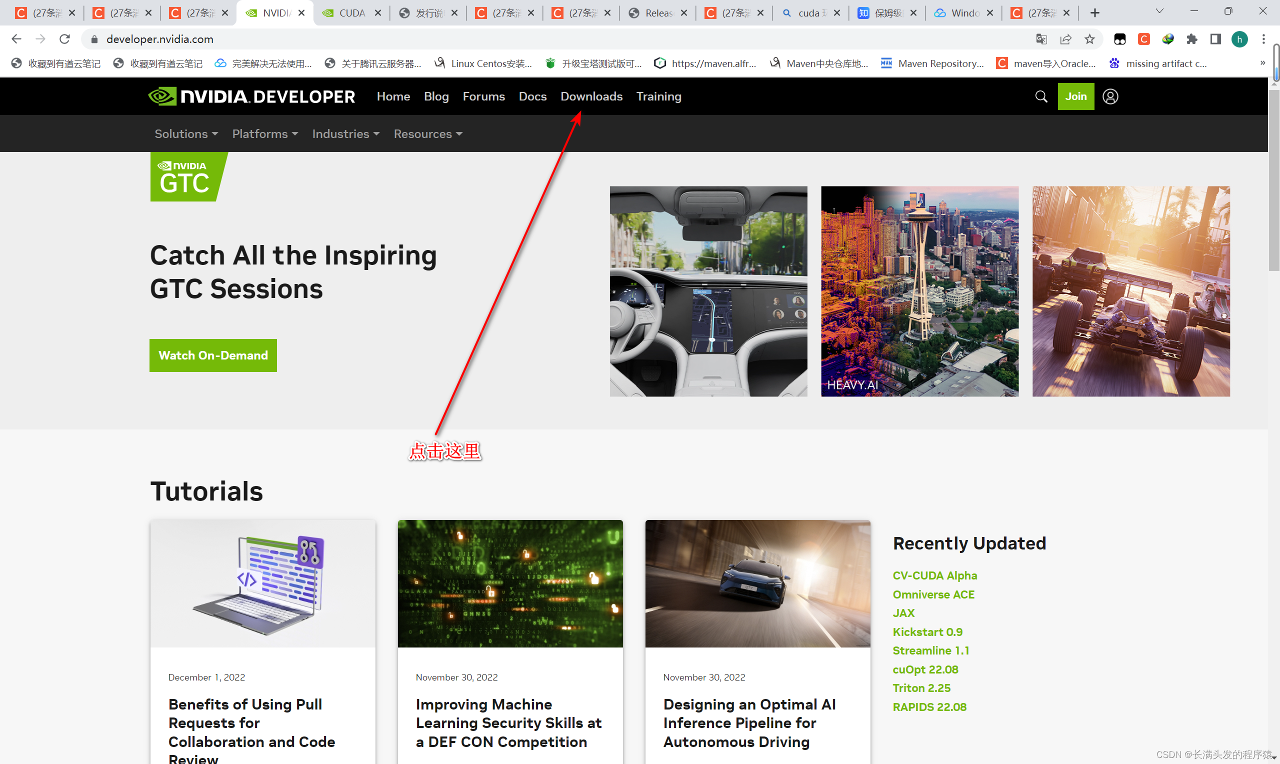Image resolution: width=1280 pixels, height=764 pixels.
Task: Open the Linux Centos安装 bookmark
Action: (x=483, y=63)
